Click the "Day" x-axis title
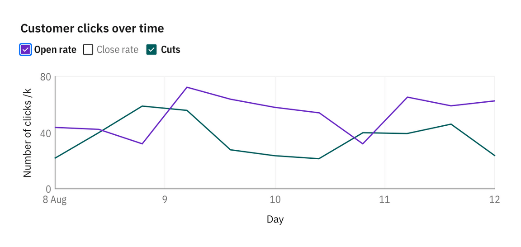521x247 pixels. pyautogui.click(x=275, y=220)
